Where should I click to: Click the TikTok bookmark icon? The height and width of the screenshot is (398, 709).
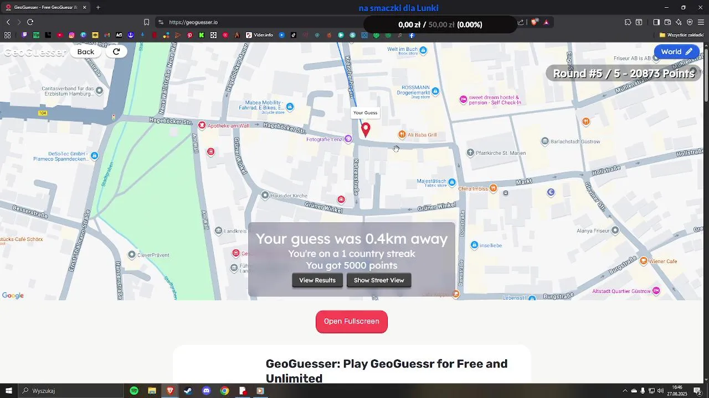pos(293,35)
